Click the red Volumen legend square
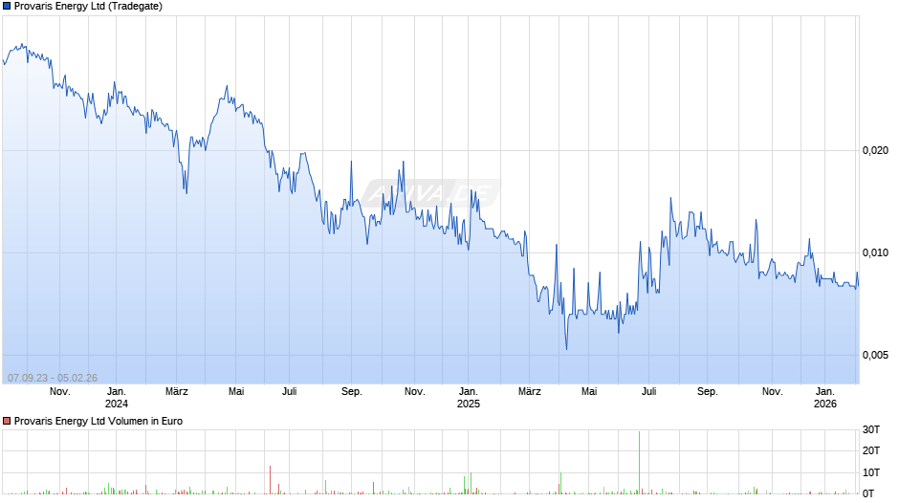This screenshot has height=503, width=899. [x=7, y=421]
